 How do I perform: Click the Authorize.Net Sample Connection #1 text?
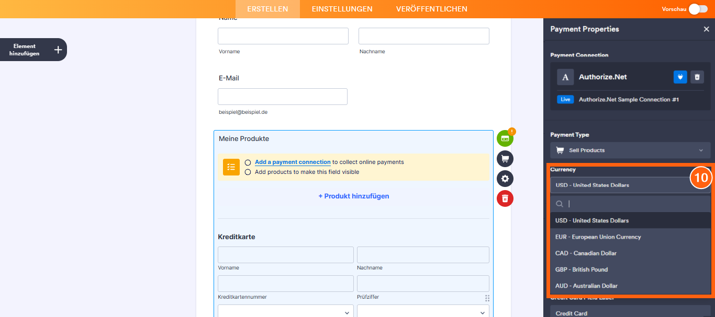tap(629, 99)
